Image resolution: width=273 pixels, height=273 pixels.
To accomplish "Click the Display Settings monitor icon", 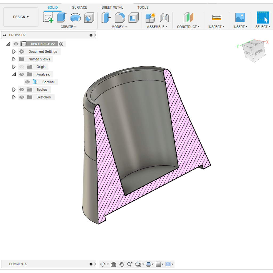I will tap(148, 264).
